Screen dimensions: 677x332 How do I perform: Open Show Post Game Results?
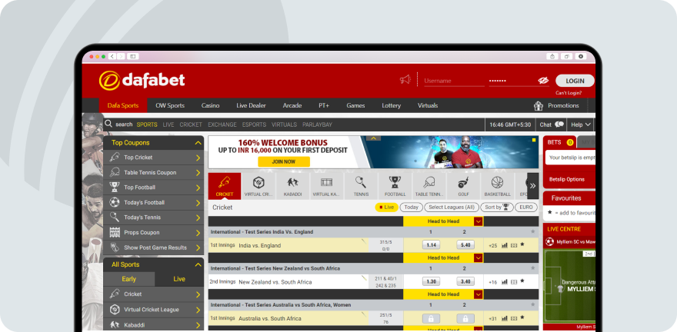(153, 248)
